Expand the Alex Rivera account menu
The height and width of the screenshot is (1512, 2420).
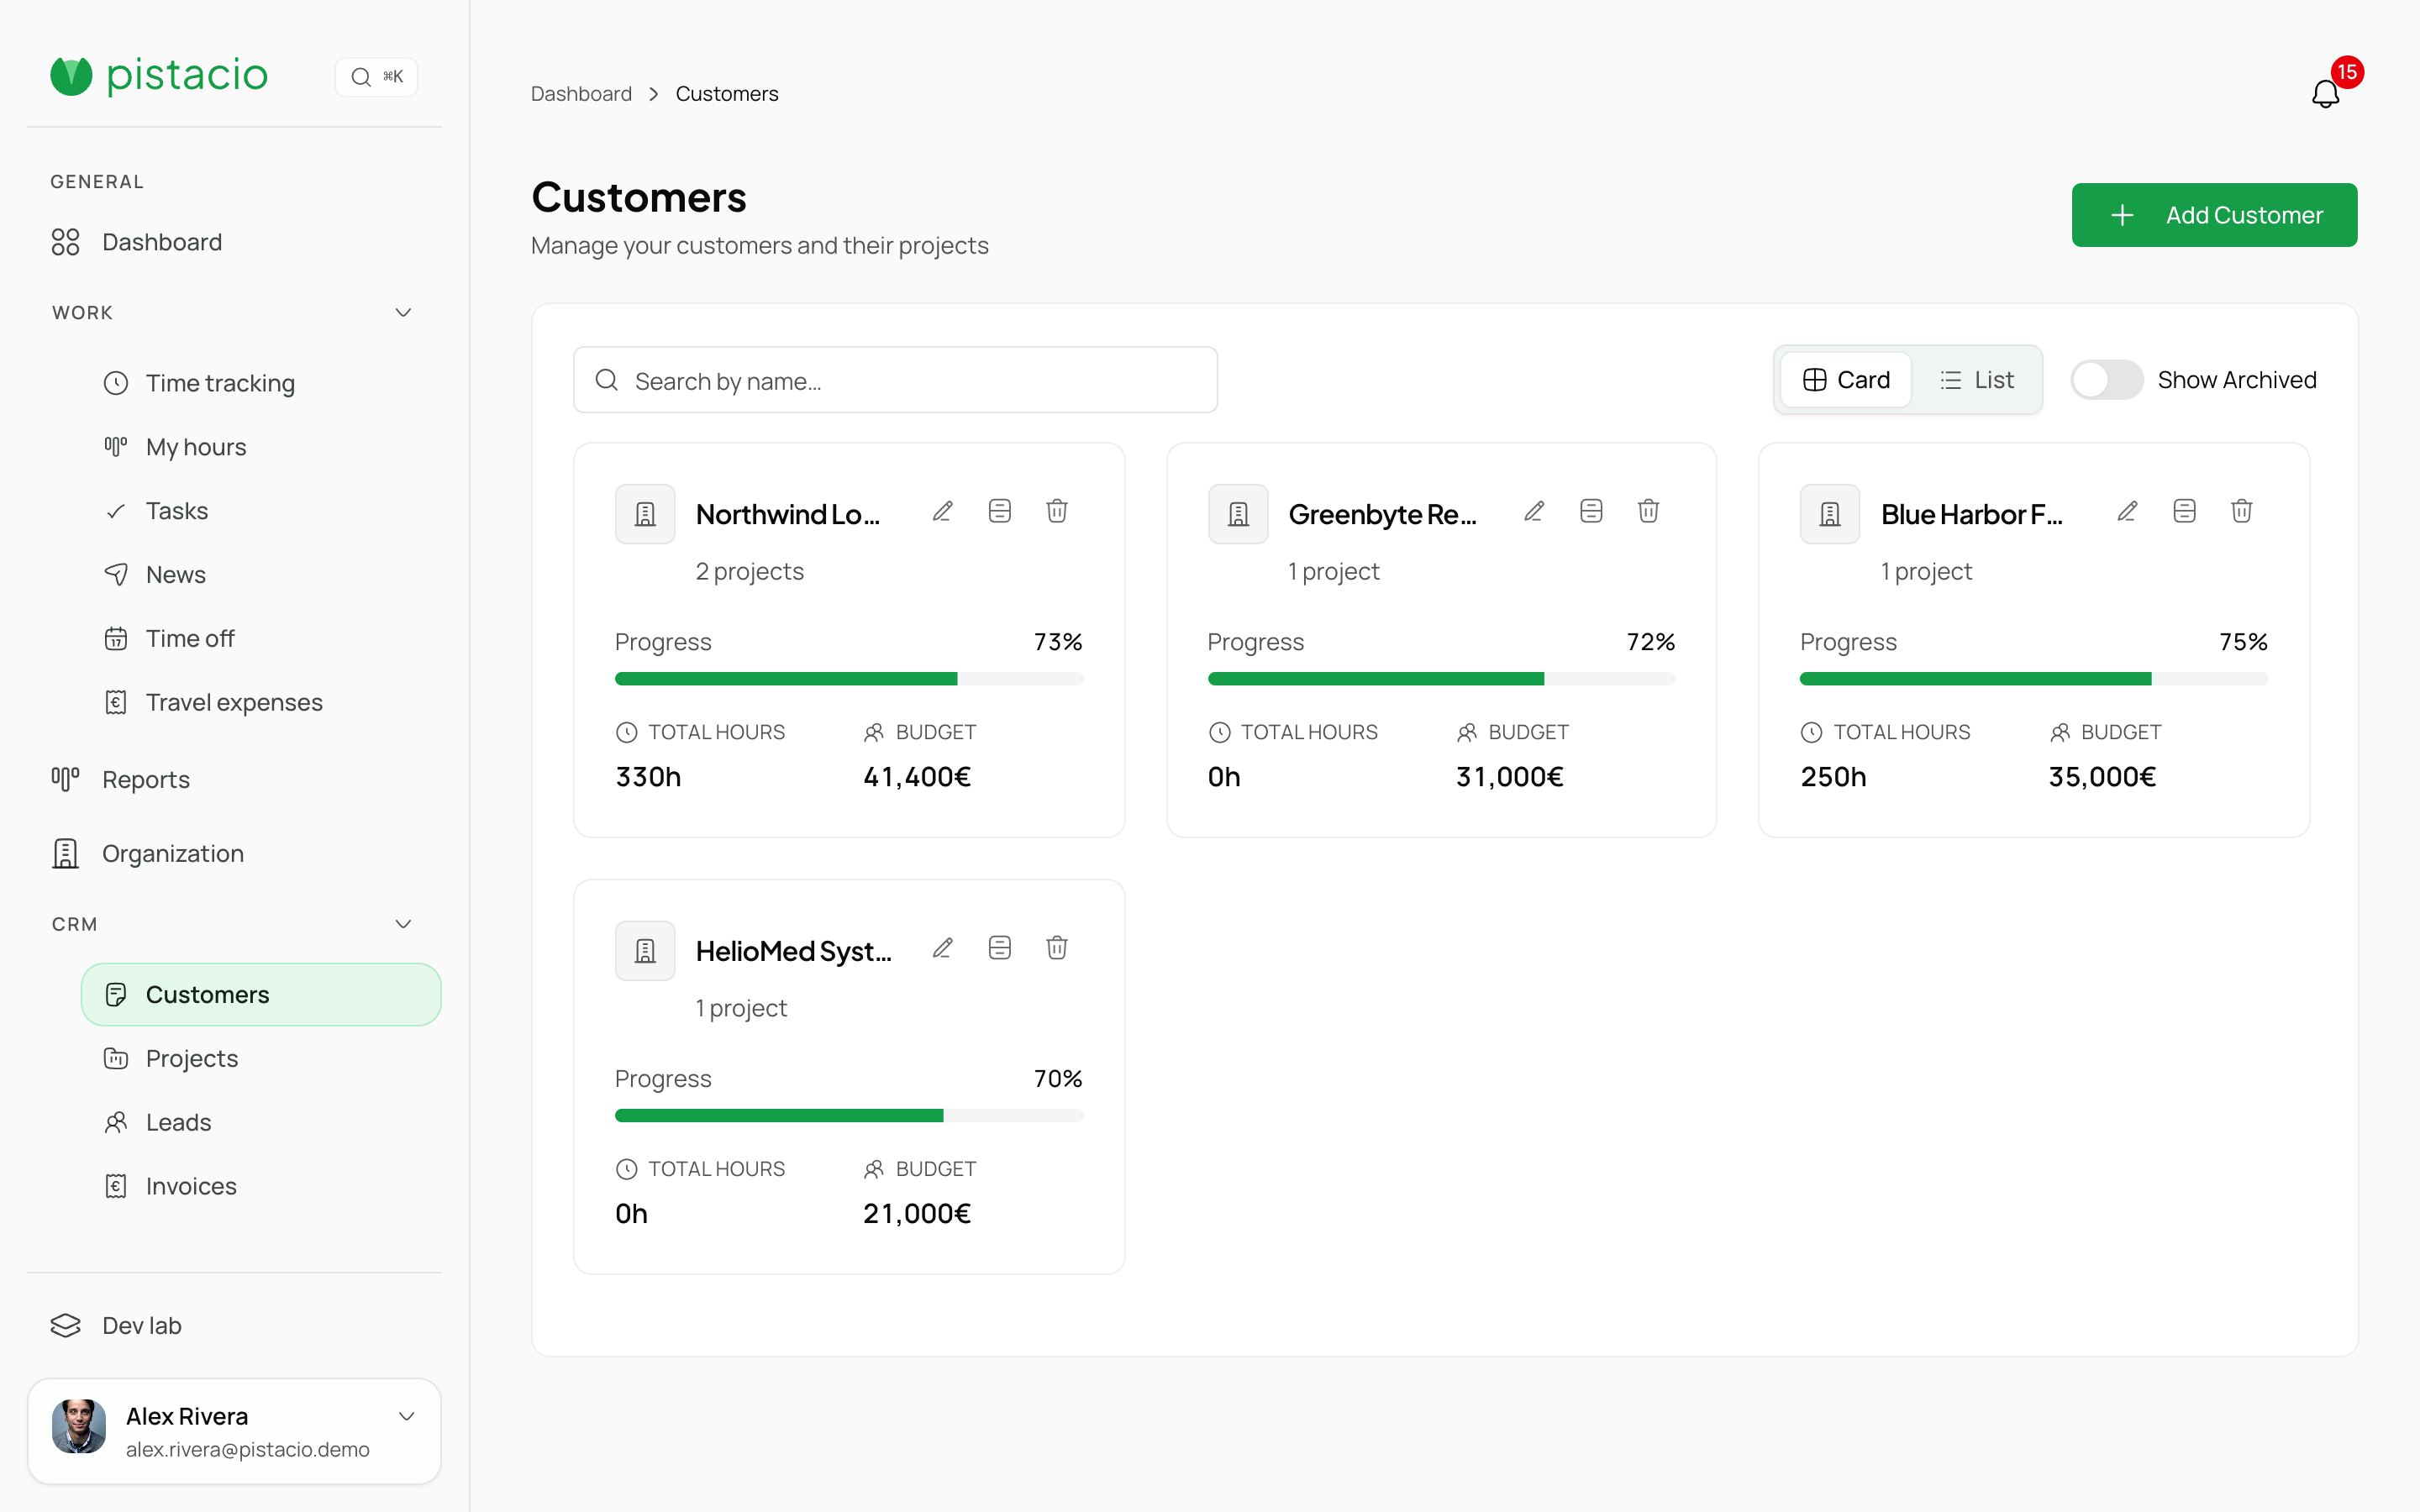click(406, 1416)
